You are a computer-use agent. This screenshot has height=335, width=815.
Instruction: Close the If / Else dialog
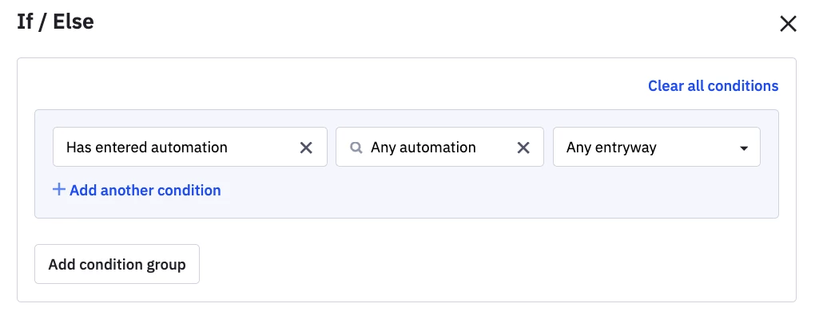point(788,24)
